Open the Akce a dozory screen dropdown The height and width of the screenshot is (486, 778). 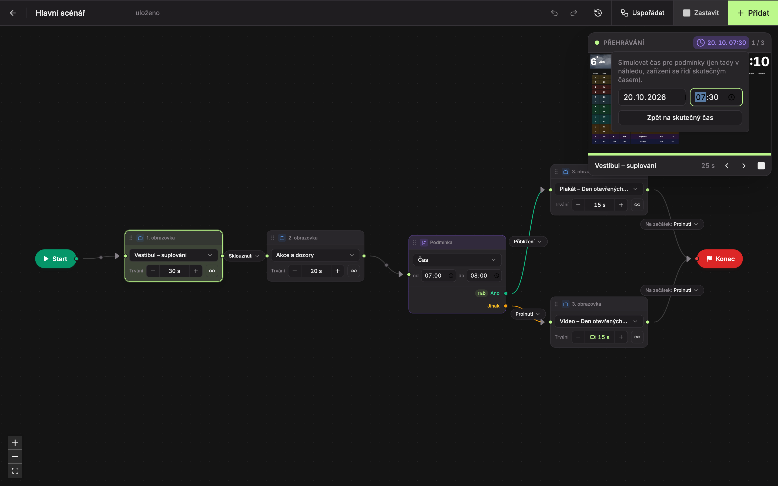coord(315,255)
